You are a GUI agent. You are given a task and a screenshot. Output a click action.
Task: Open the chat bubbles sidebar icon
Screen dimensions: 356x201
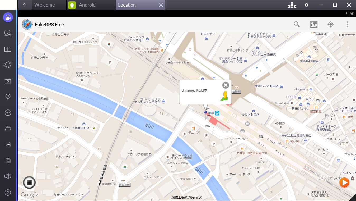click(x=8, y=33)
